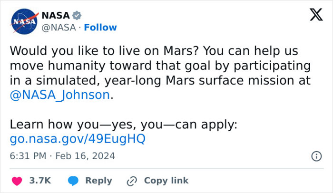Image resolution: width=333 pixels, height=193 pixels.
Task: Open the @NASA handle
Action: pos(59,28)
